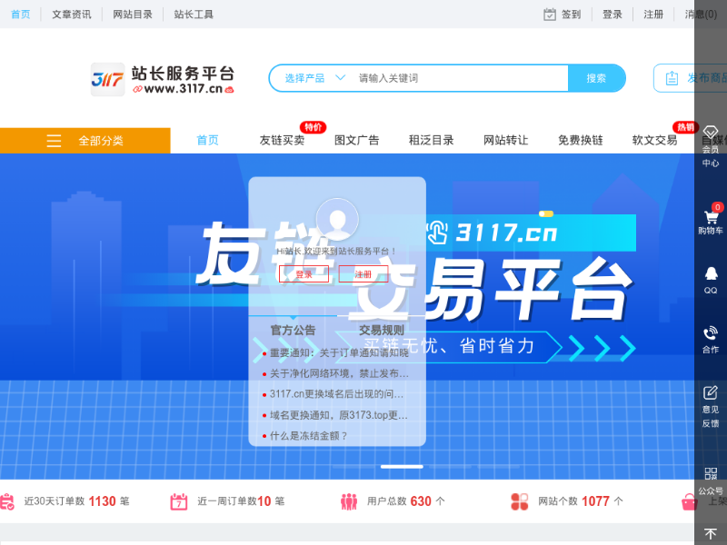
Task: Open the 购物车 shopping cart icon
Action: pyautogui.click(x=711, y=218)
